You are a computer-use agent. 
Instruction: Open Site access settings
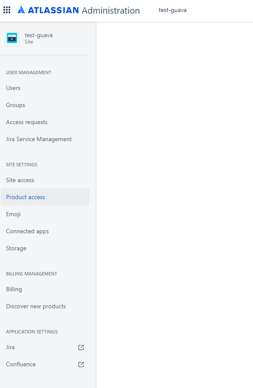click(x=45, y=180)
